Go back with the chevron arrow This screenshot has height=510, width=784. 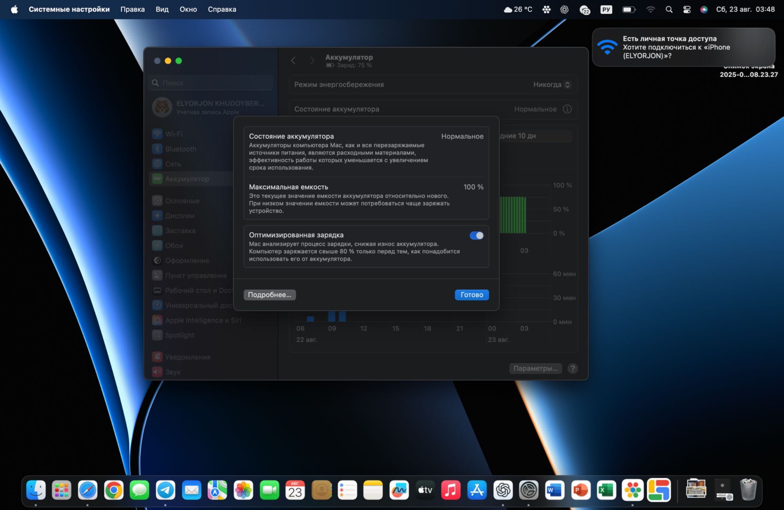coord(293,60)
